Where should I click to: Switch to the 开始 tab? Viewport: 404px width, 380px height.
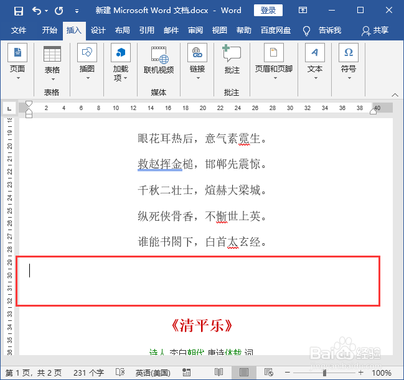[49, 30]
